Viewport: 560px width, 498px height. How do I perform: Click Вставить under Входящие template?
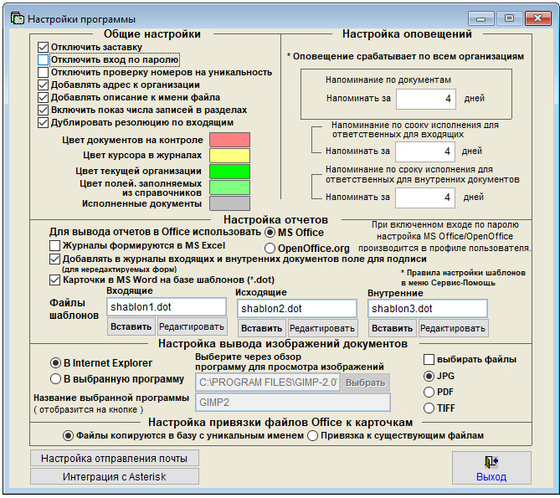tap(131, 326)
